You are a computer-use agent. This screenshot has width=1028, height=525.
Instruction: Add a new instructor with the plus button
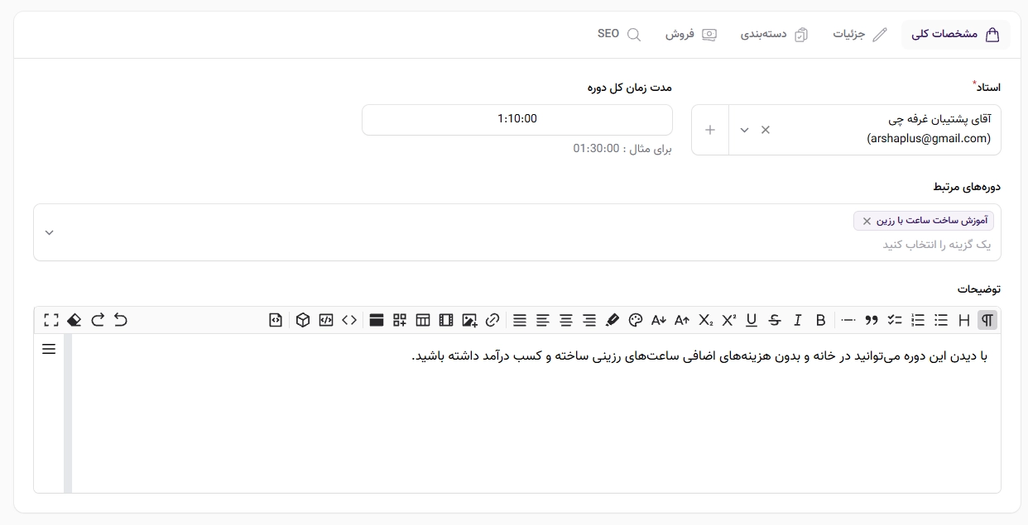click(710, 130)
